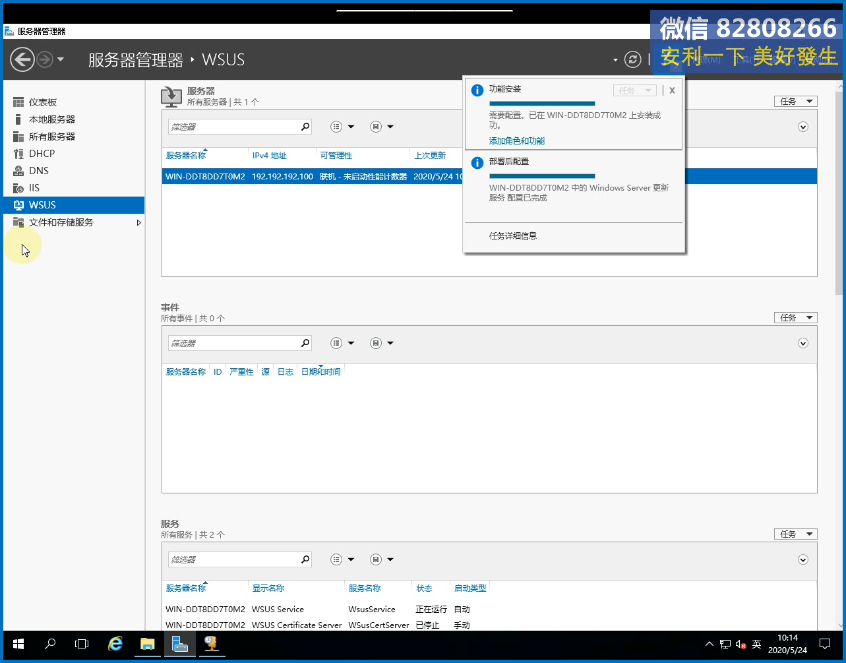
Task: Click the forward navigation arrow
Action: pos(45,59)
